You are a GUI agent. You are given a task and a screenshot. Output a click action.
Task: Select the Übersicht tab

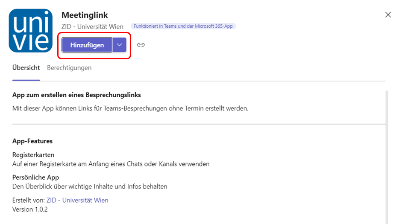pyautogui.click(x=26, y=68)
